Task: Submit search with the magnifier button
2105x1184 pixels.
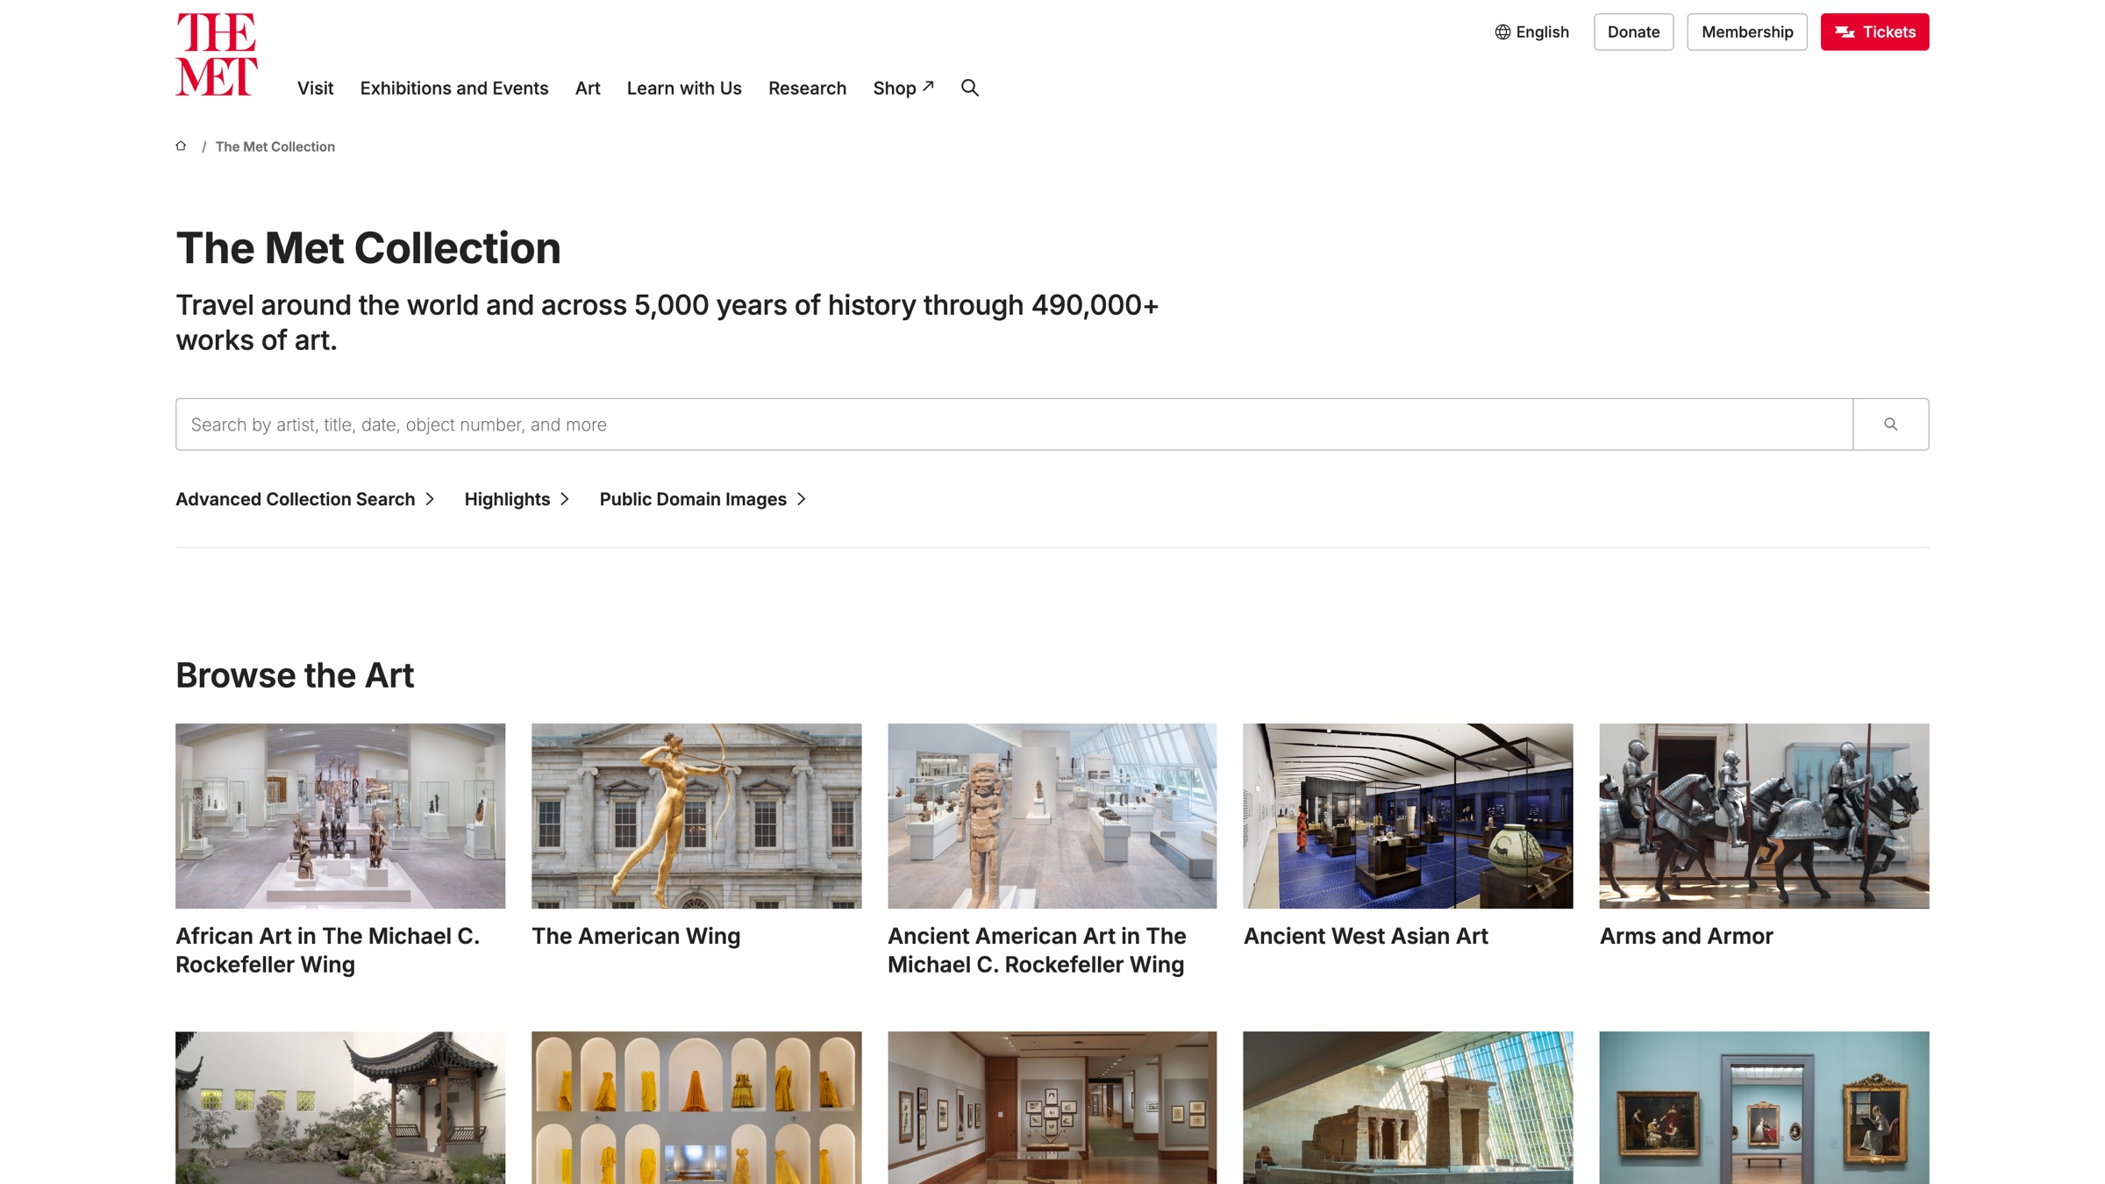Action: point(1890,424)
